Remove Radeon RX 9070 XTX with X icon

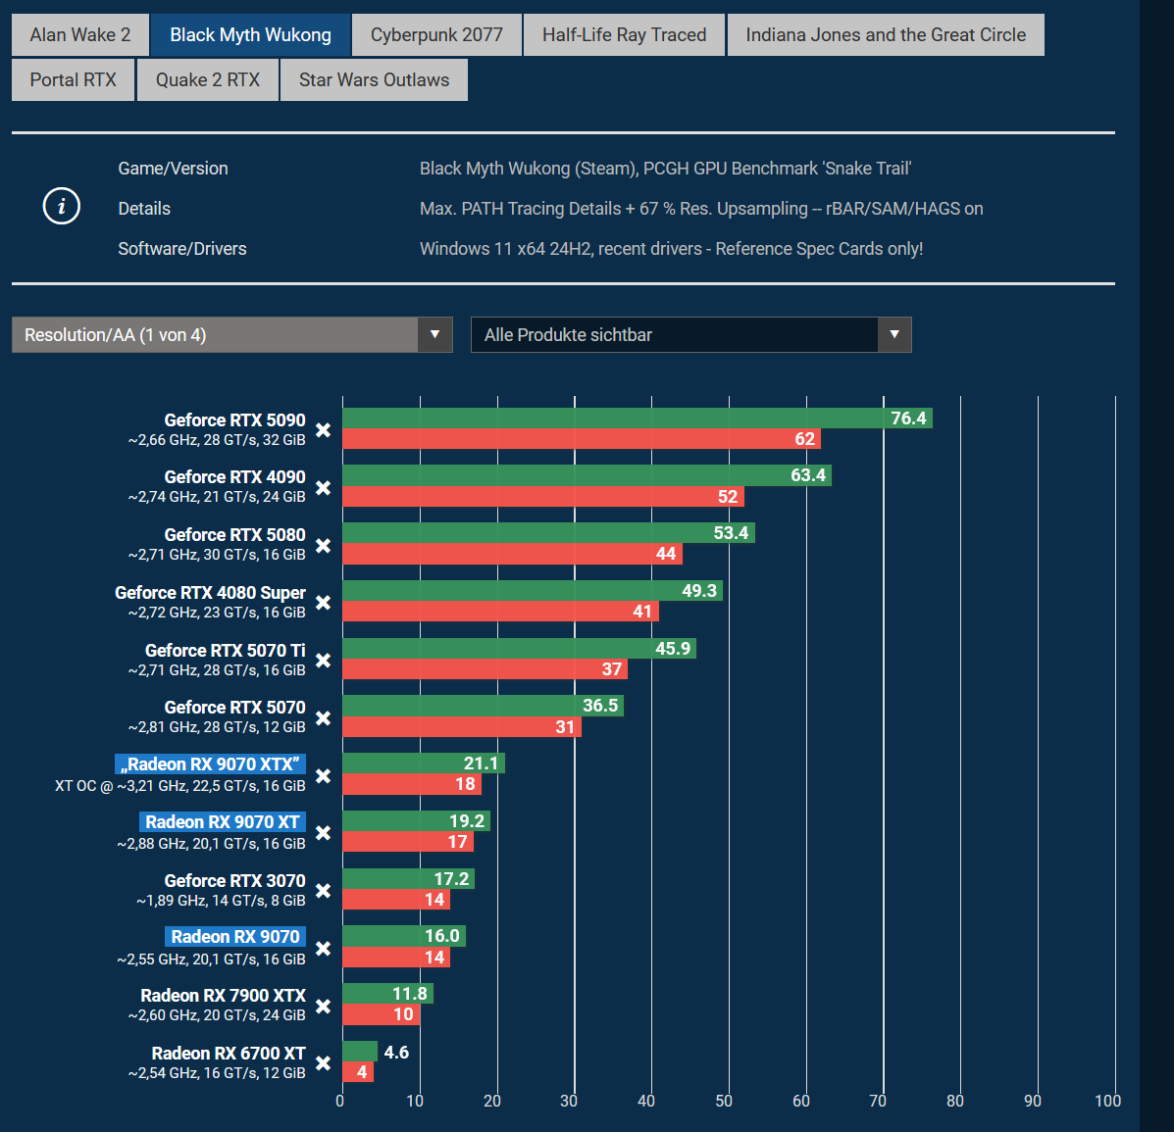tap(323, 776)
